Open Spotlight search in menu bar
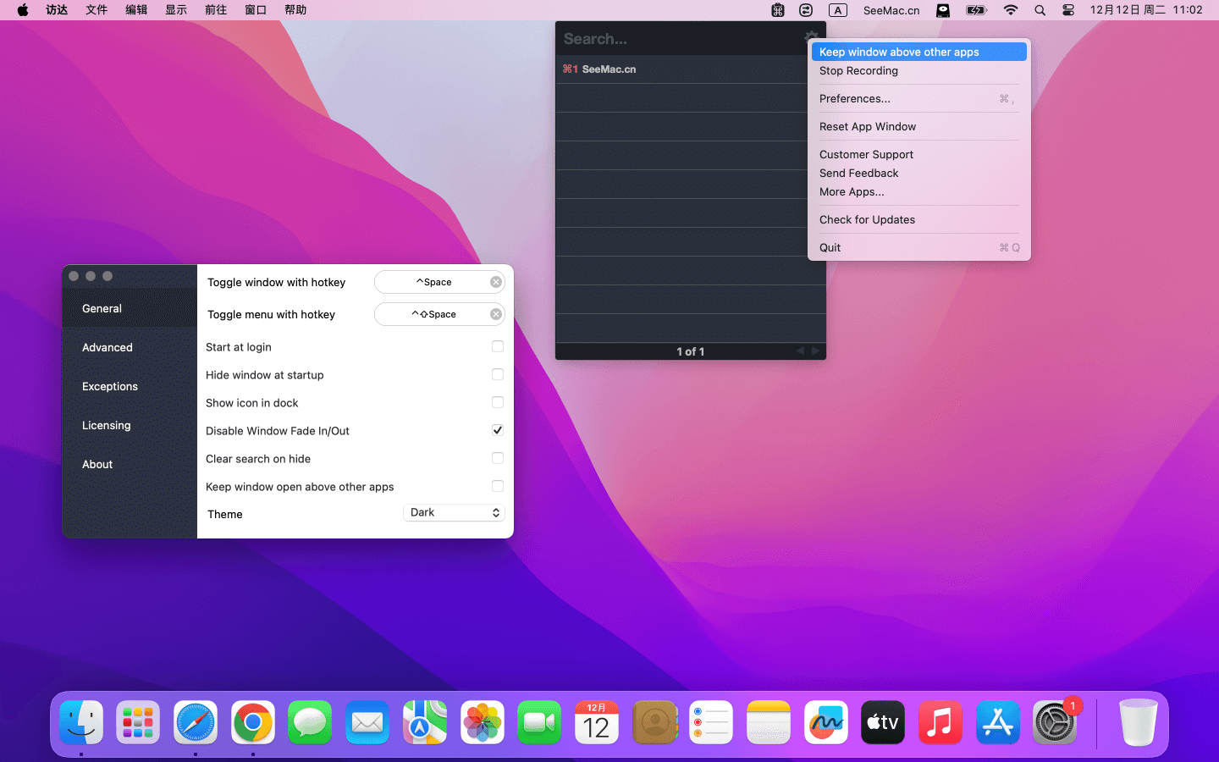 pos(1040,10)
